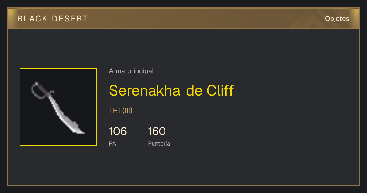Screen dimensions: 367x193
Task: Click the Serenakha sword item icon
Action: coord(58,107)
